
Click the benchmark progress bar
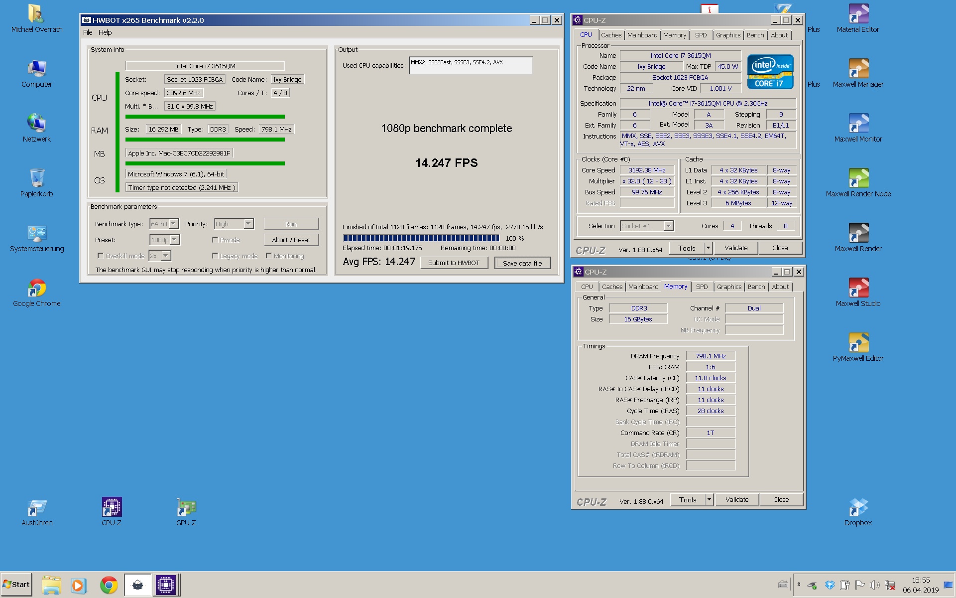coord(421,238)
